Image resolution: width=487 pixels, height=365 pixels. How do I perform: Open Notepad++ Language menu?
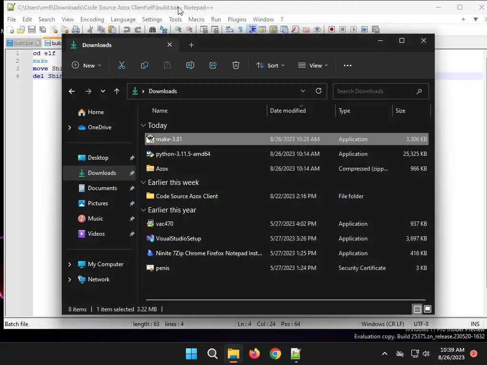(x=123, y=19)
